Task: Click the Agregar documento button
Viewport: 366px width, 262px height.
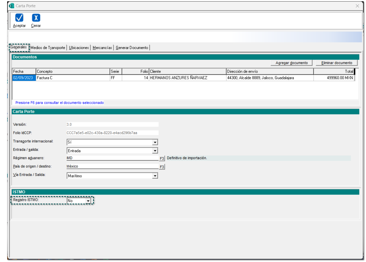Action: point(291,63)
